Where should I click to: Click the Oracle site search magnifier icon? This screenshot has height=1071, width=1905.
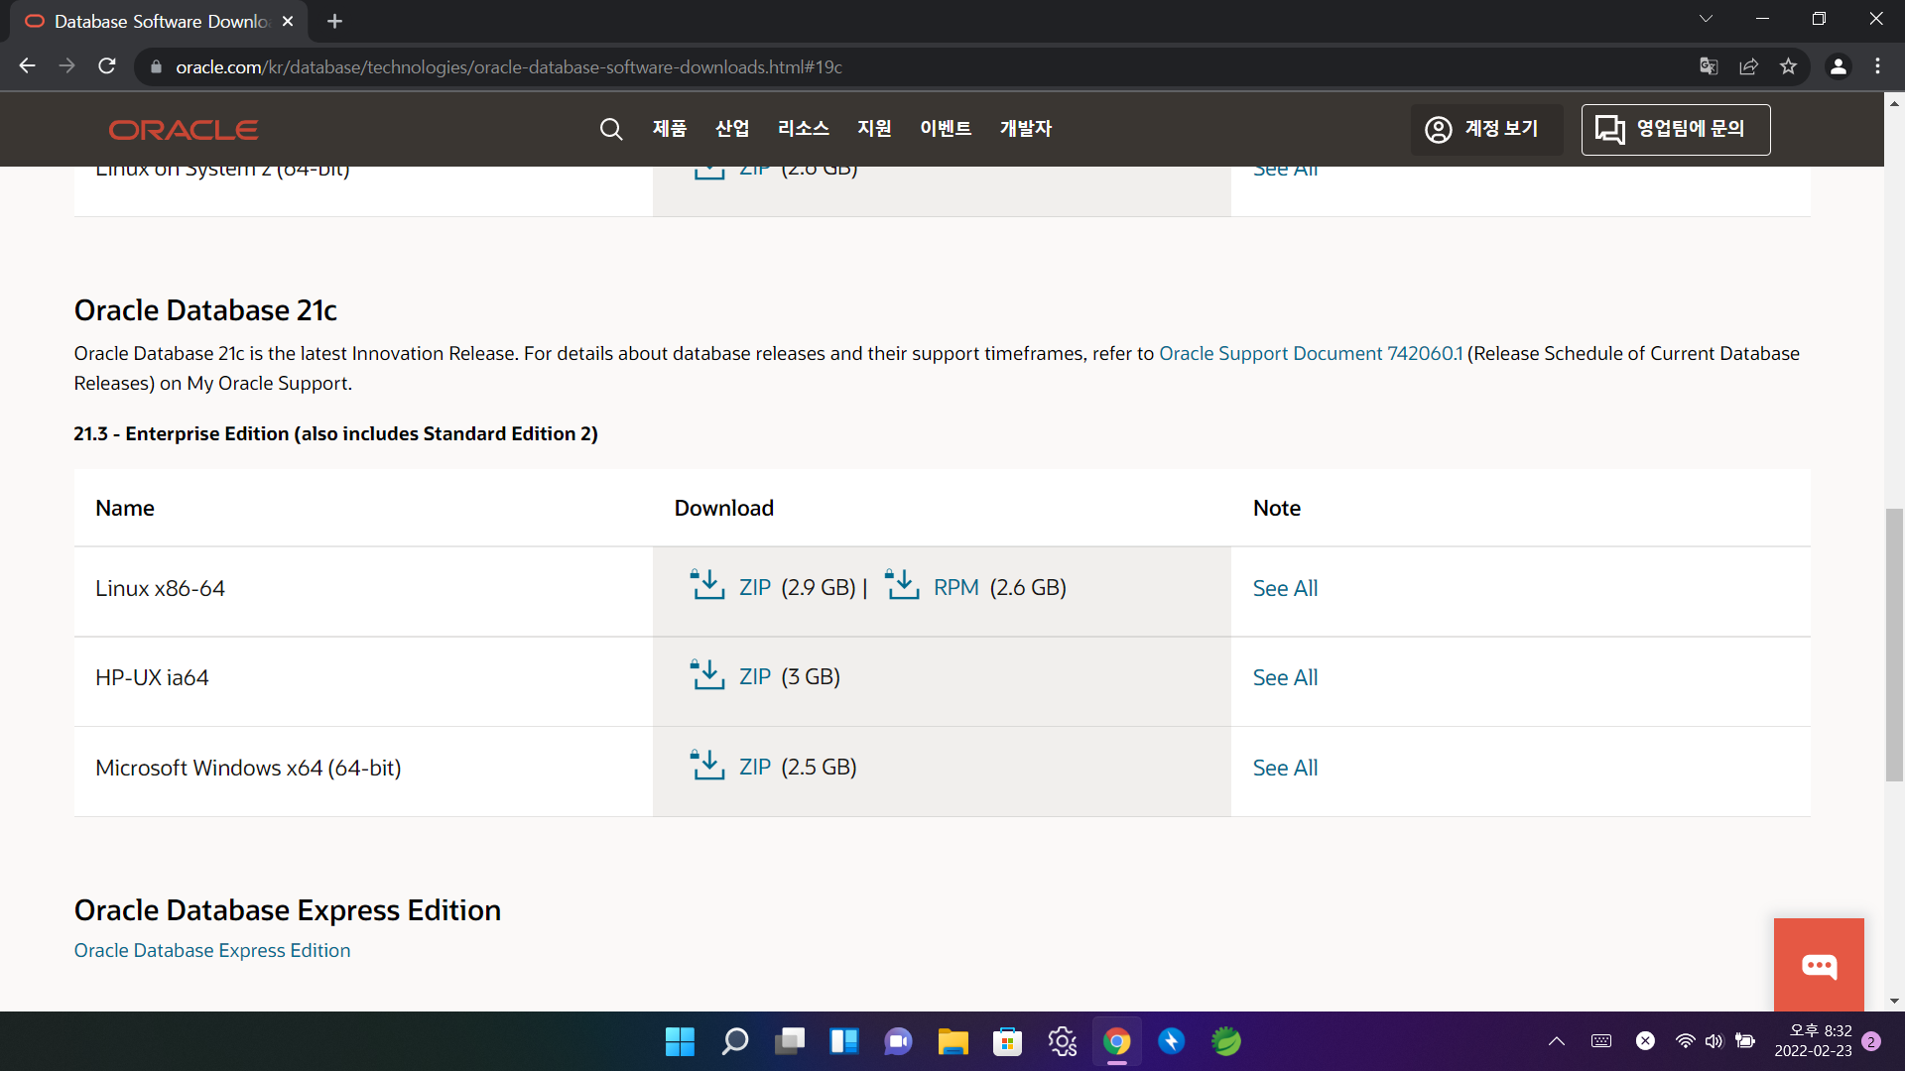611,129
